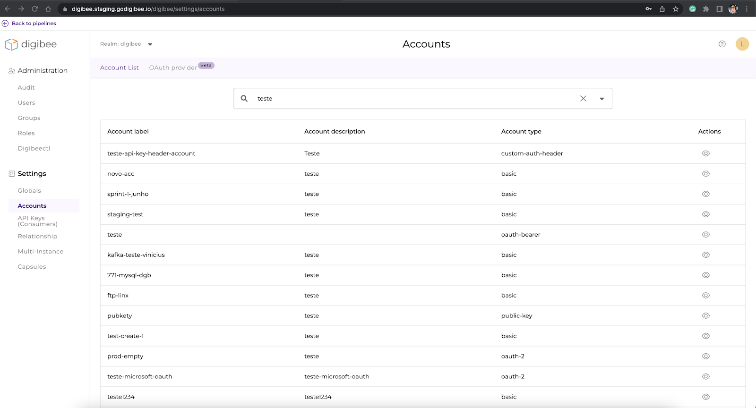Reload the page in browser
The height and width of the screenshot is (408, 756).
click(x=34, y=9)
